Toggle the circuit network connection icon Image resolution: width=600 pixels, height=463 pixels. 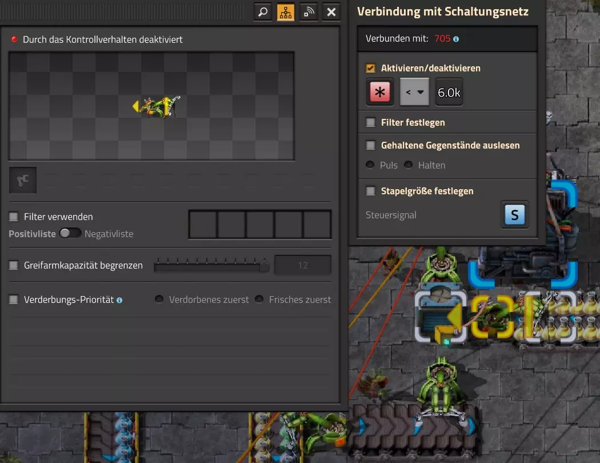pos(286,12)
